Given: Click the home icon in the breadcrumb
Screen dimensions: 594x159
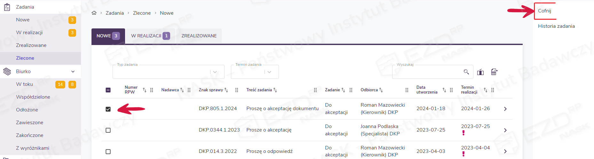Looking at the screenshot, I should click(x=94, y=13).
